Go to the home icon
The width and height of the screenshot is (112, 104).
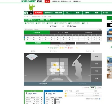tap(31, 13)
